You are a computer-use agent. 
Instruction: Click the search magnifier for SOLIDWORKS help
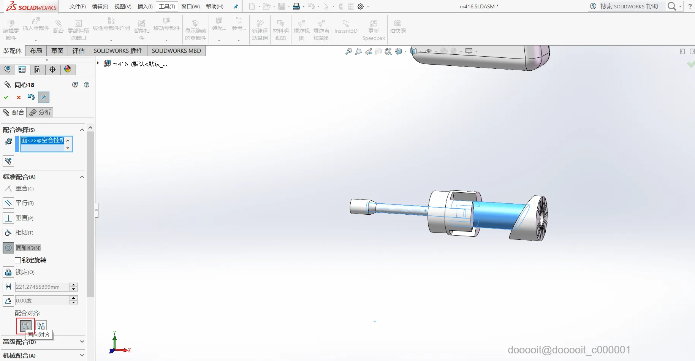click(671, 6)
